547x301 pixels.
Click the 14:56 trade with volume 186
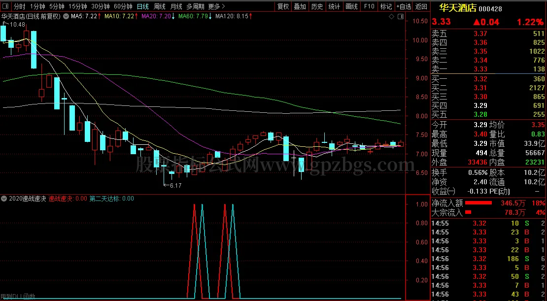tap(488, 259)
